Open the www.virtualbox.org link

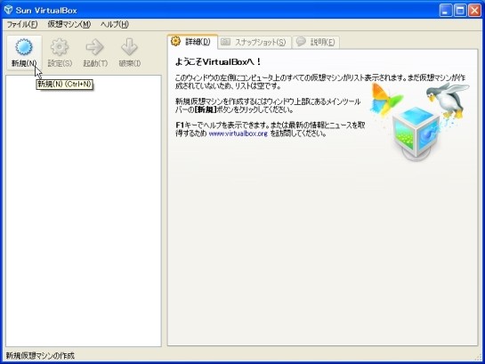click(238, 133)
